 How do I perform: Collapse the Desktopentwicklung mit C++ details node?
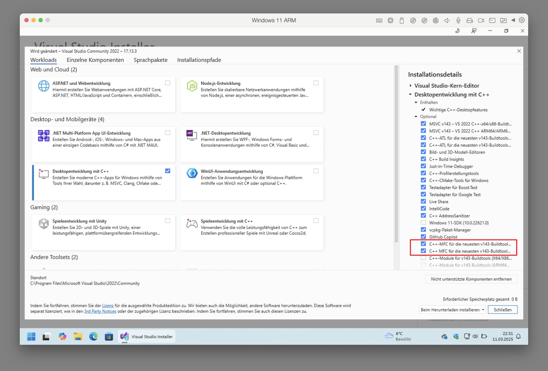pyautogui.click(x=410, y=94)
